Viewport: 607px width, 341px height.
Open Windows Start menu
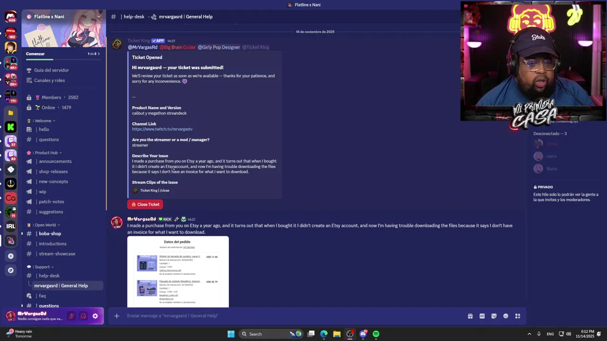click(x=231, y=334)
